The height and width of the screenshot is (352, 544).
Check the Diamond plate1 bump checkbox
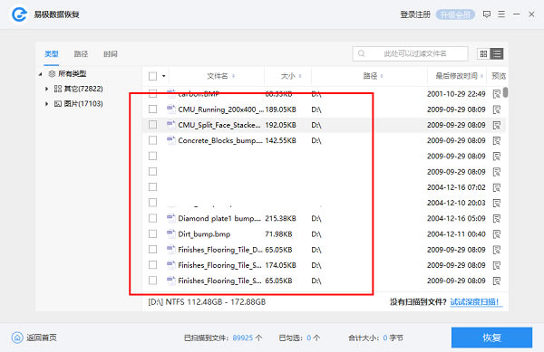[152, 218]
